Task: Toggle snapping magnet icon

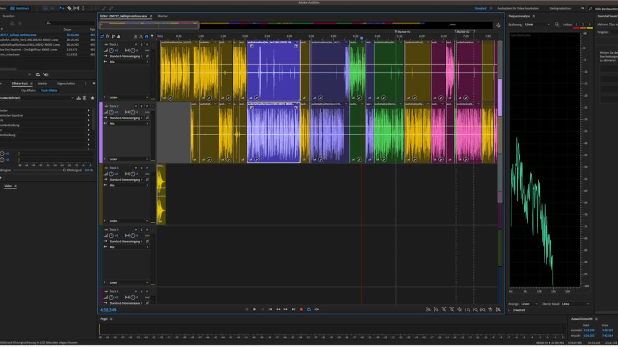Action: click(147, 36)
